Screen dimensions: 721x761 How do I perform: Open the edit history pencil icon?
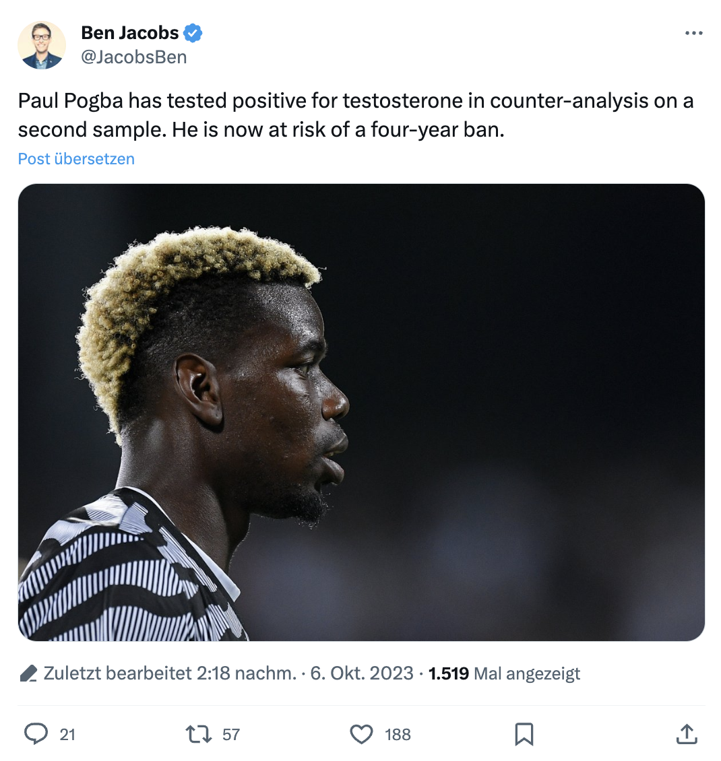pos(29,673)
